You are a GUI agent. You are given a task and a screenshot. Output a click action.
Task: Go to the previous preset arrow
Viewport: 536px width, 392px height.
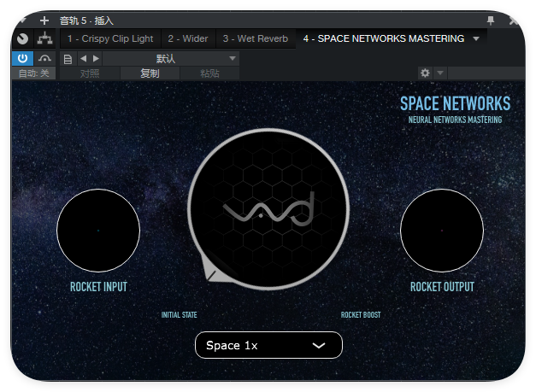[x=83, y=59]
